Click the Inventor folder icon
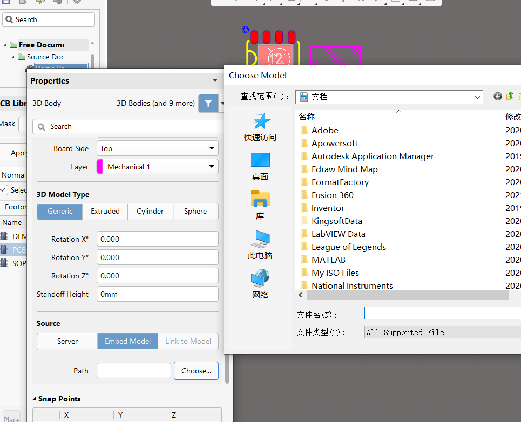 pyautogui.click(x=305, y=208)
